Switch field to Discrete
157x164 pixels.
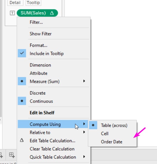(x=53, y=93)
